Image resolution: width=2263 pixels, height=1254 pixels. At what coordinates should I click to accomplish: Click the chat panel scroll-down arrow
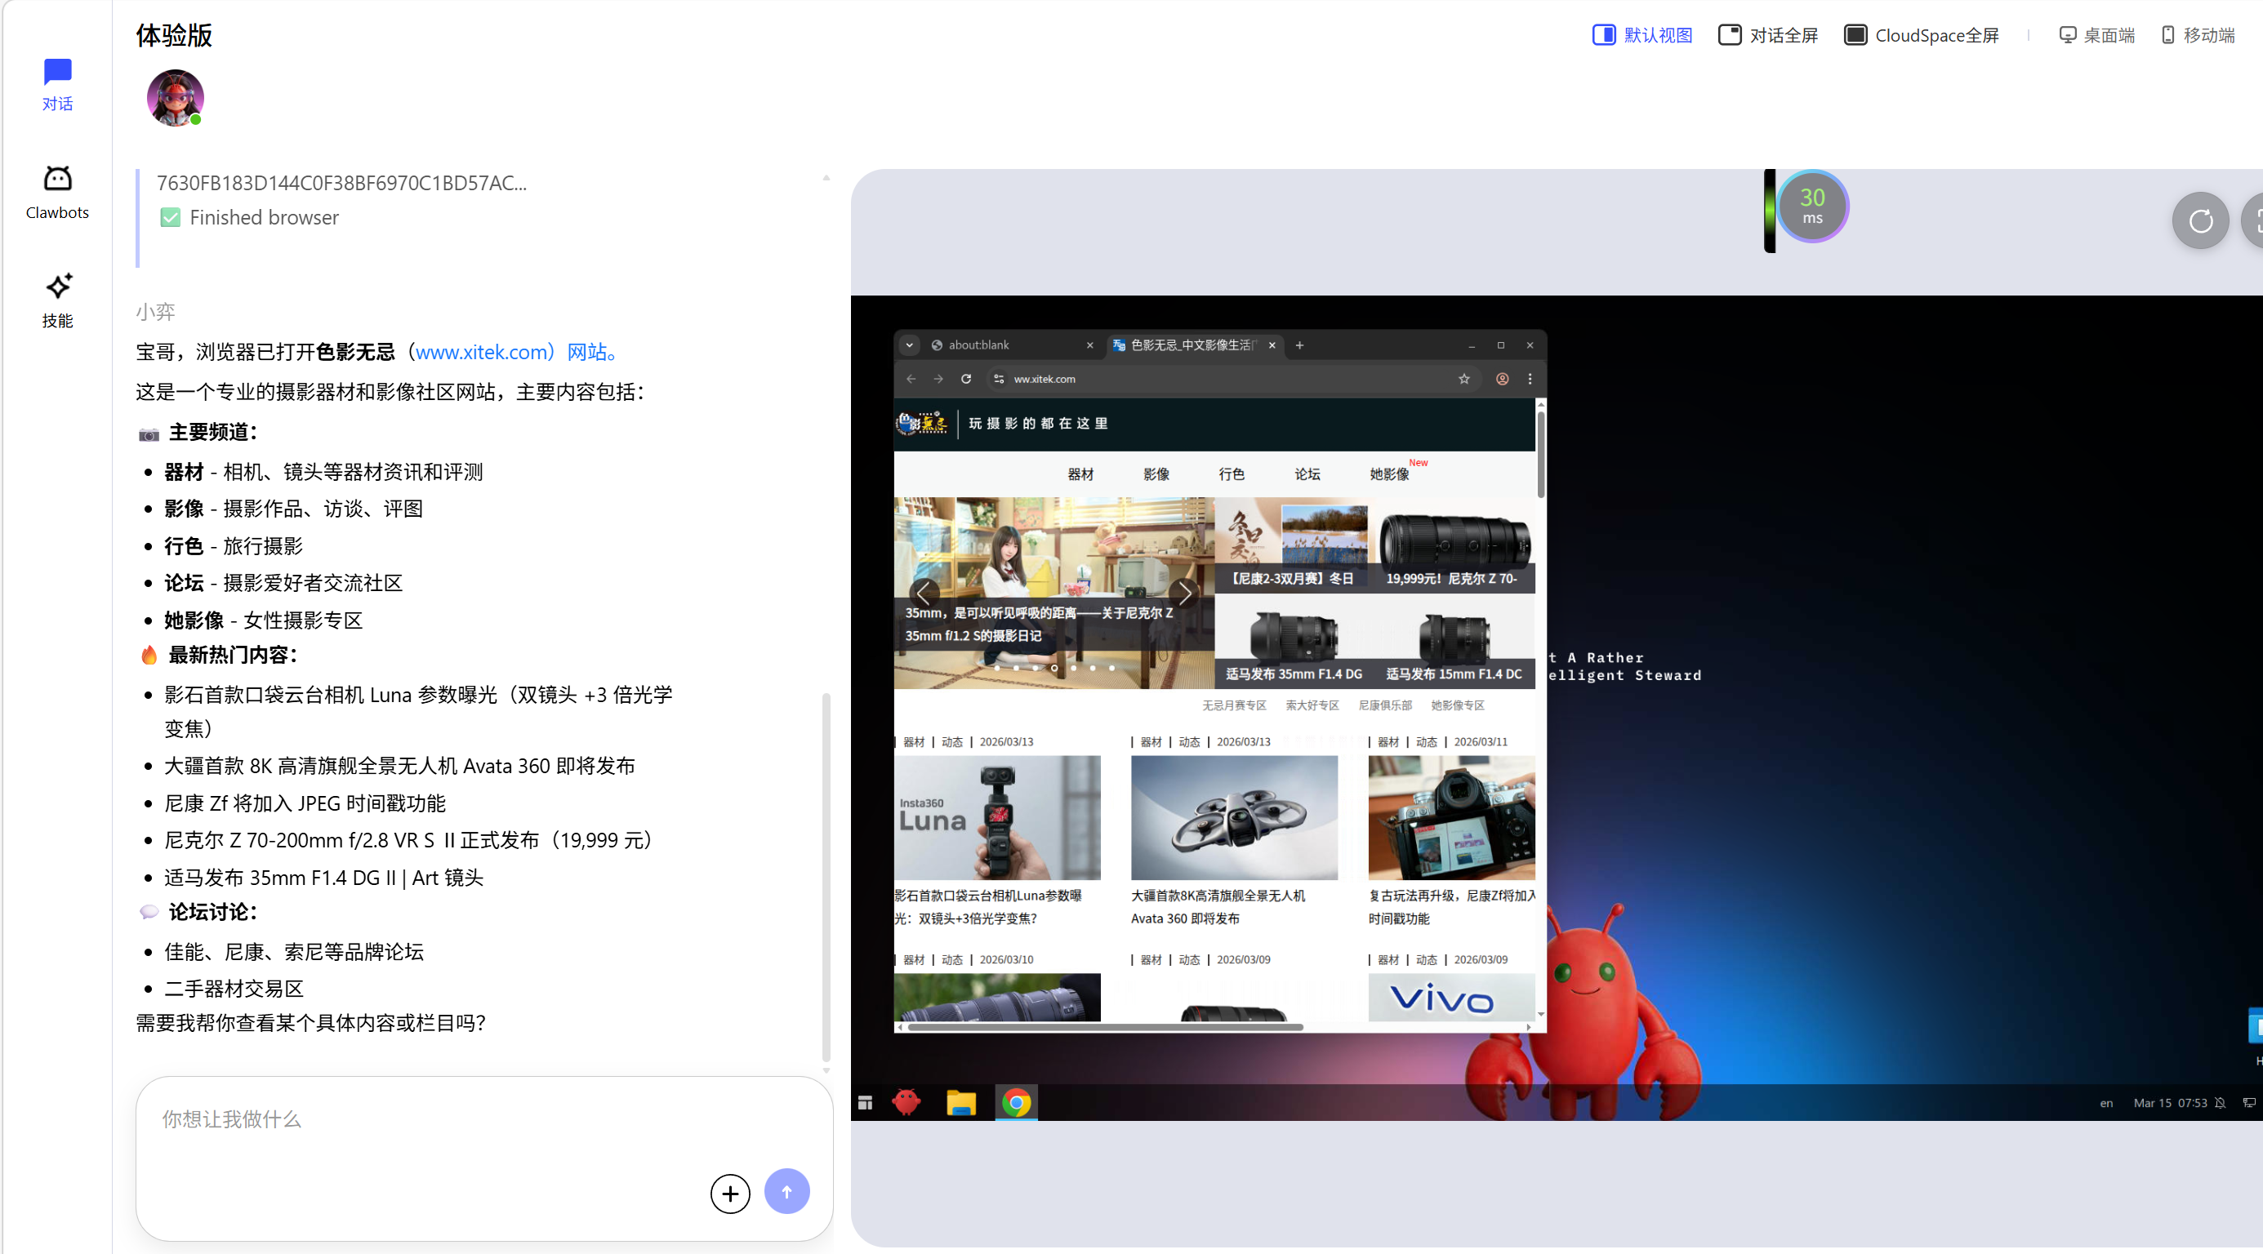pyautogui.click(x=826, y=1070)
